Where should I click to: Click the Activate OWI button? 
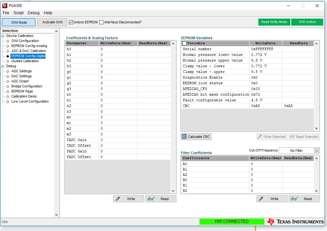(52, 22)
